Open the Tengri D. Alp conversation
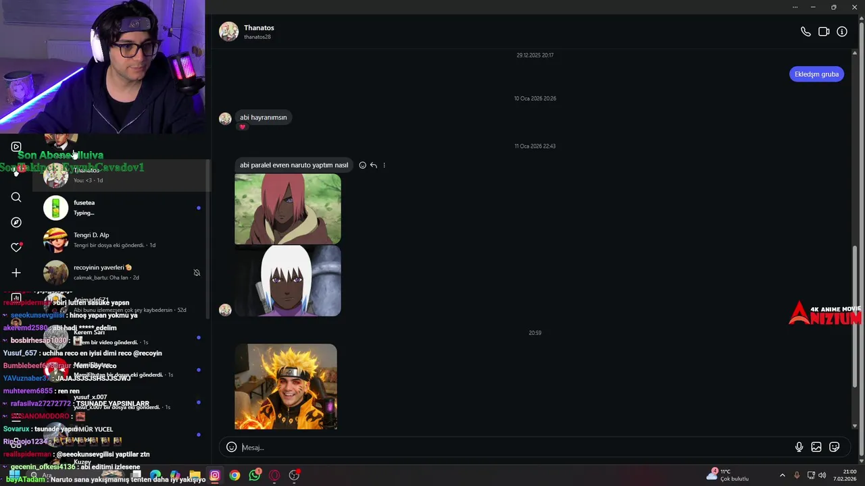This screenshot has height=486, width=865. (122, 240)
